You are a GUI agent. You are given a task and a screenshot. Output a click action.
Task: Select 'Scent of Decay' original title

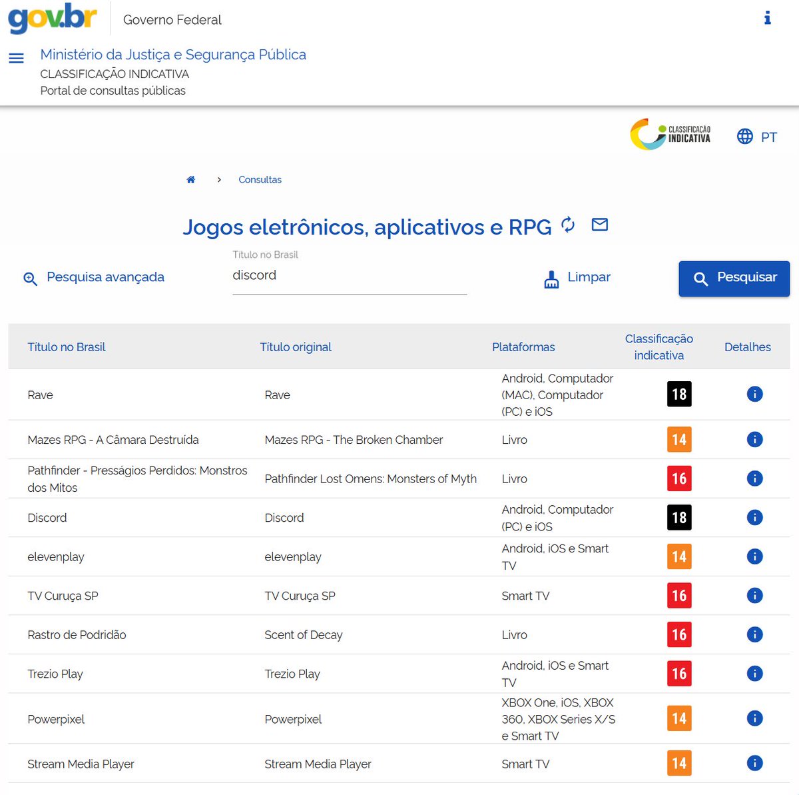click(304, 635)
